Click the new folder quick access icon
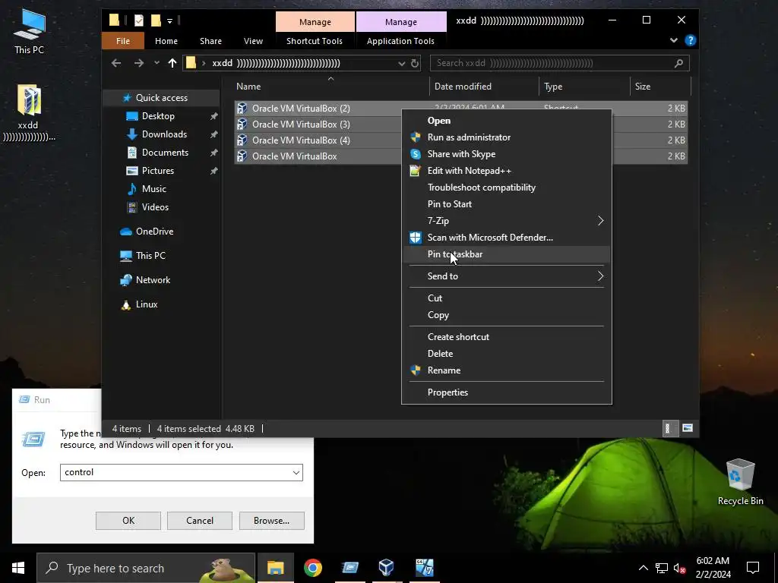 pyautogui.click(x=156, y=20)
